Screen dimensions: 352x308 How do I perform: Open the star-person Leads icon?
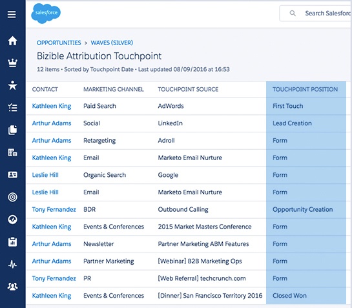pyautogui.click(x=12, y=85)
